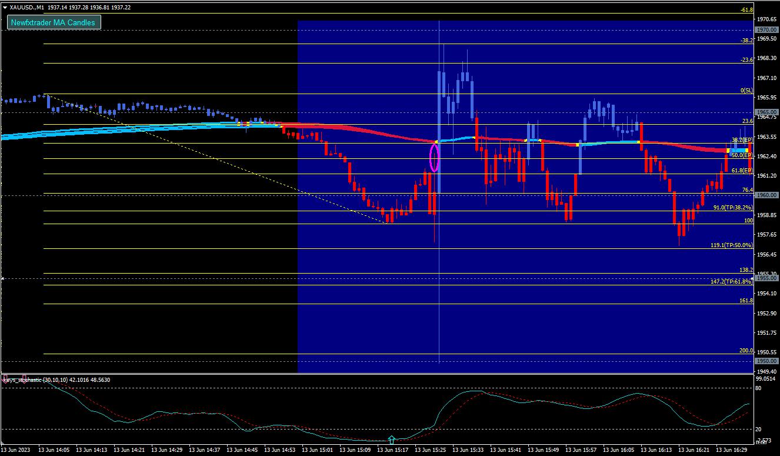Click the stochastic 80 level value

coord(759,388)
